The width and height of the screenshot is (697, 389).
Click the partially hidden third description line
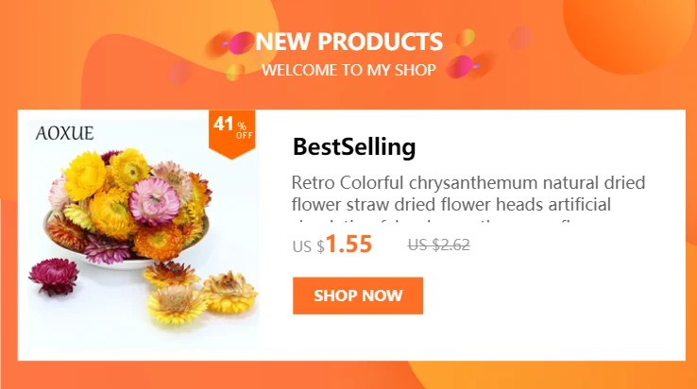click(x=445, y=222)
